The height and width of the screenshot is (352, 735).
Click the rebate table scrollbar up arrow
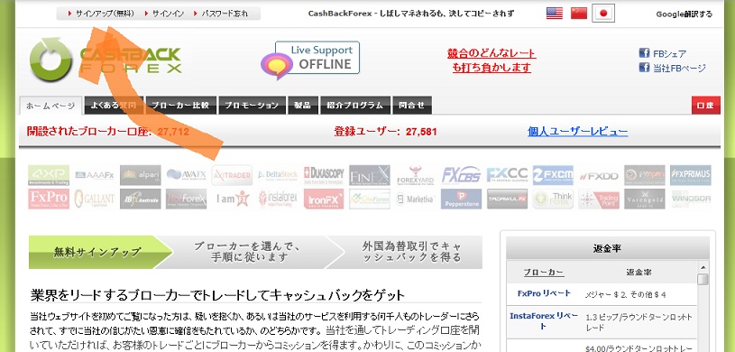pos(703,267)
